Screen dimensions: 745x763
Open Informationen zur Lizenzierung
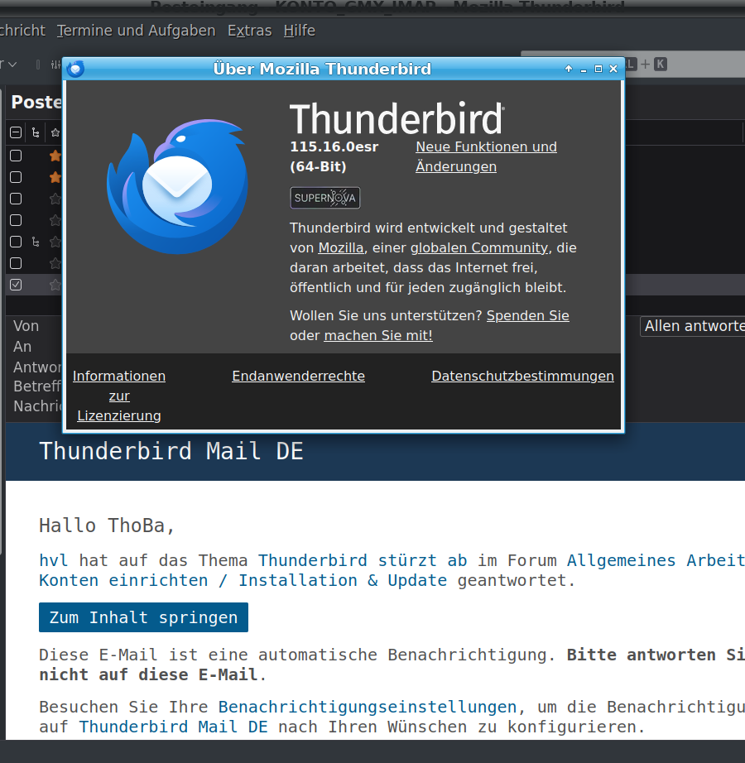[119, 396]
